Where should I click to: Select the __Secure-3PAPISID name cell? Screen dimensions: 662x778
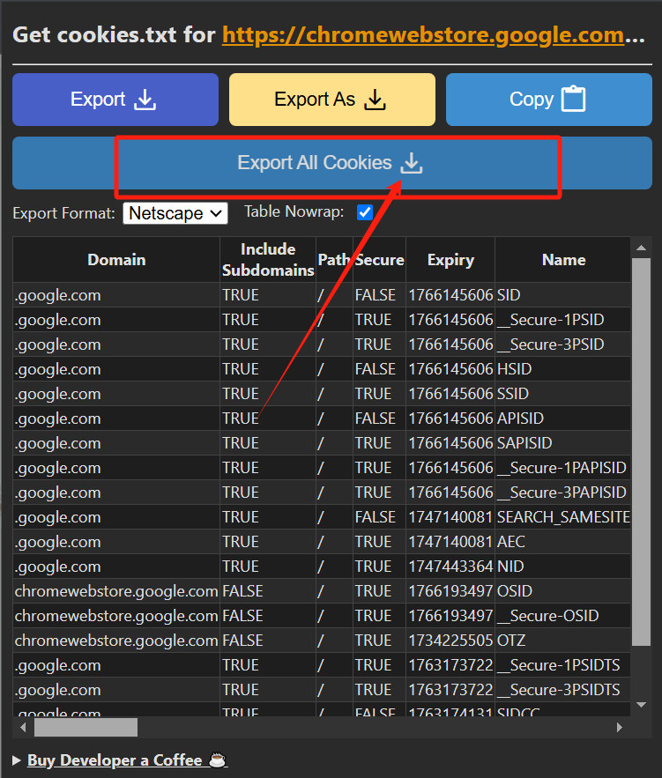[563, 493]
